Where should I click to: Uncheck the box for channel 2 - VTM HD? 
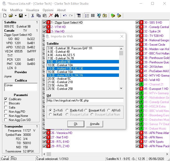(44, 27)
